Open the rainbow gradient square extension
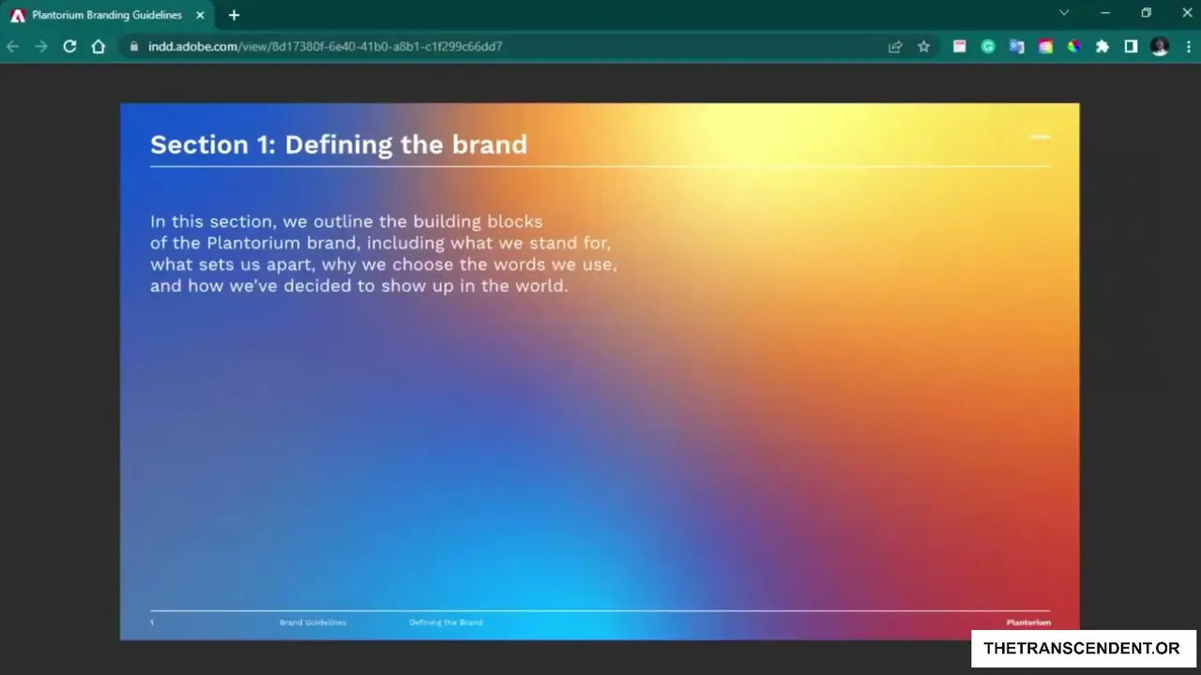The width and height of the screenshot is (1201, 675). [1045, 46]
